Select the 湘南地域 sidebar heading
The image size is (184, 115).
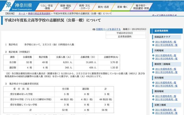click(x=166, y=91)
